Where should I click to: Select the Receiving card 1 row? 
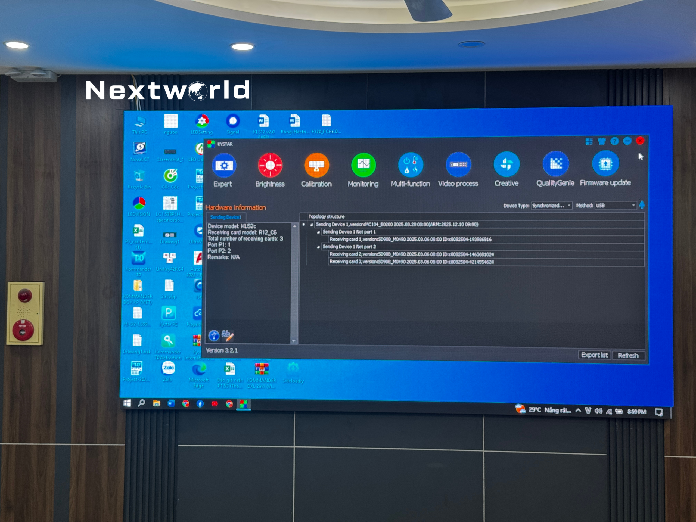pos(486,240)
